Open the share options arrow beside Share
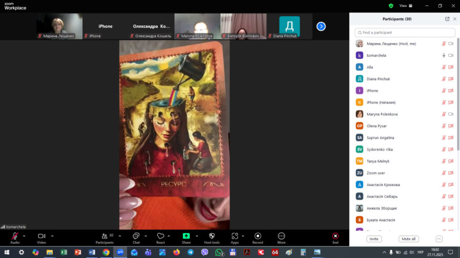 [196, 236]
